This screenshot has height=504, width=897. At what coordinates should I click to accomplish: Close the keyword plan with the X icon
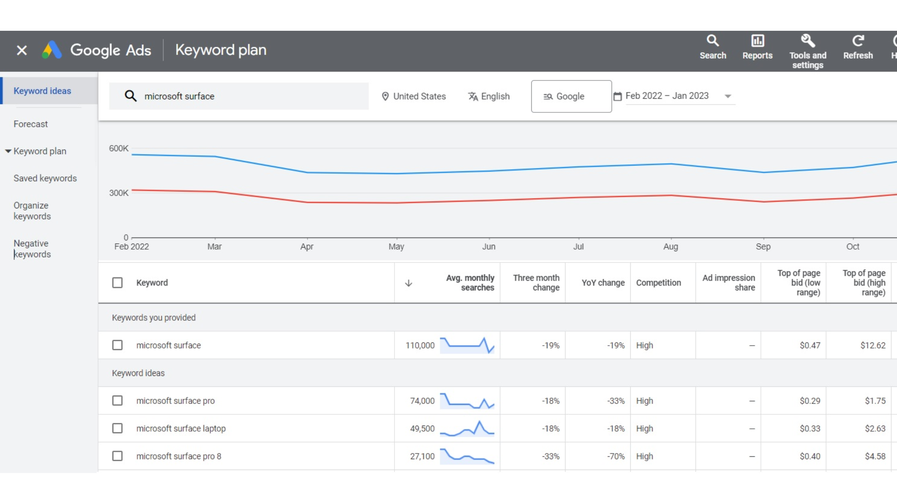point(22,50)
